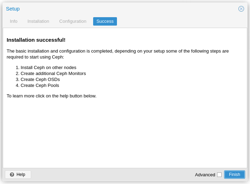This screenshot has height=184, width=250.
Task: Click the active Success tab
Action: [x=105, y=21]
